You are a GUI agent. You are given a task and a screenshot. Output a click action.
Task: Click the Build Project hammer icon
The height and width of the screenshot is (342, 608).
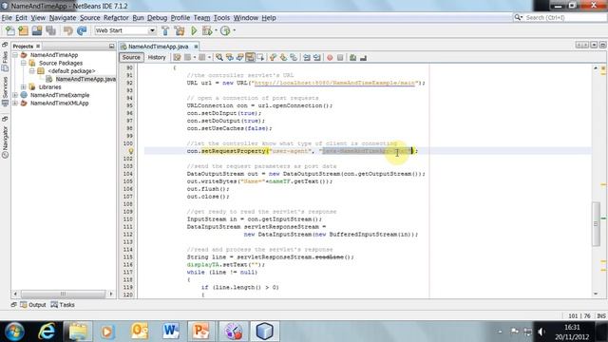tap(165, 30)
